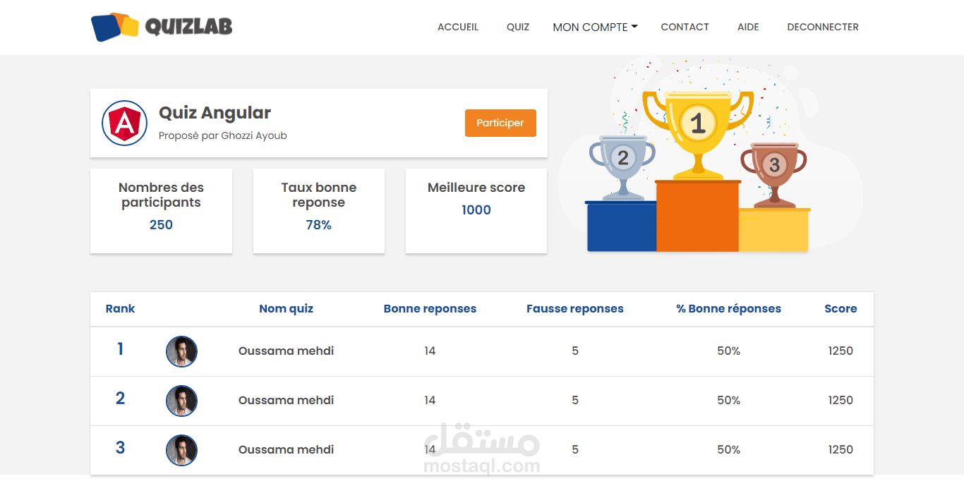This screenshot has height=486, width=964.
Task: Click score 1250 in rank 2 row
Action: (841, 400)
